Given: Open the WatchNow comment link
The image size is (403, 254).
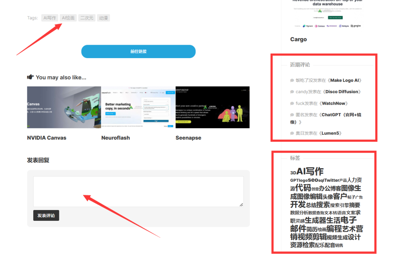Looking at the screenshot, I should pyautogui.click(x=333, y=104).
